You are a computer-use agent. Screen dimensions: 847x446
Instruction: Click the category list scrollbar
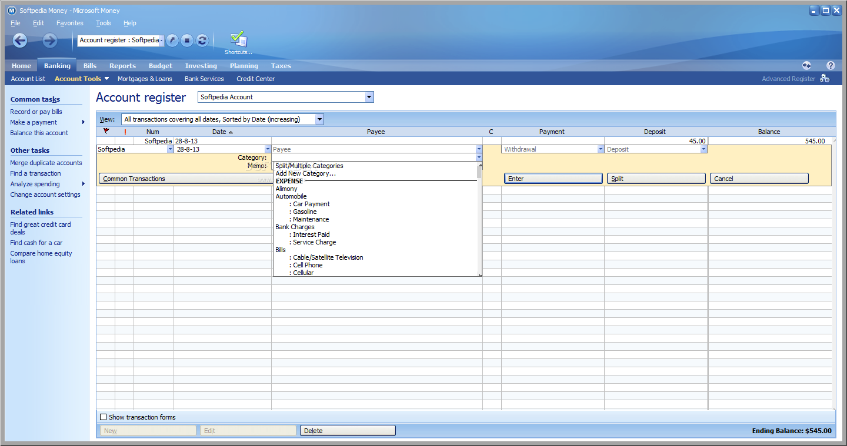[479, 219]
